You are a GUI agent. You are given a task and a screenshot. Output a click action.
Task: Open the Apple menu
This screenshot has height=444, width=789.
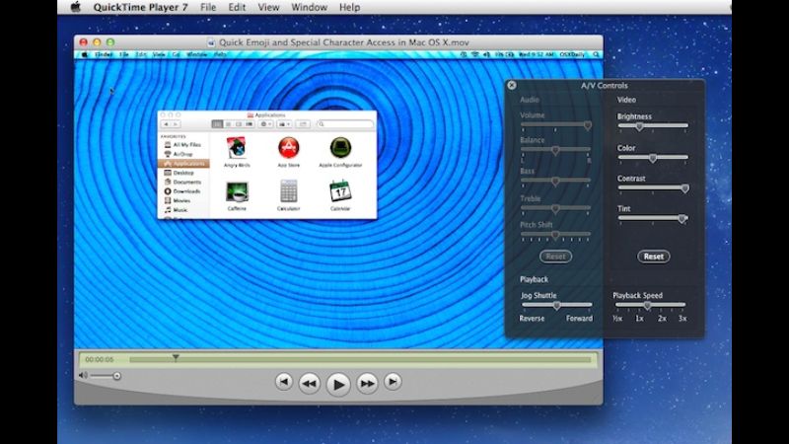click(76, 7)
